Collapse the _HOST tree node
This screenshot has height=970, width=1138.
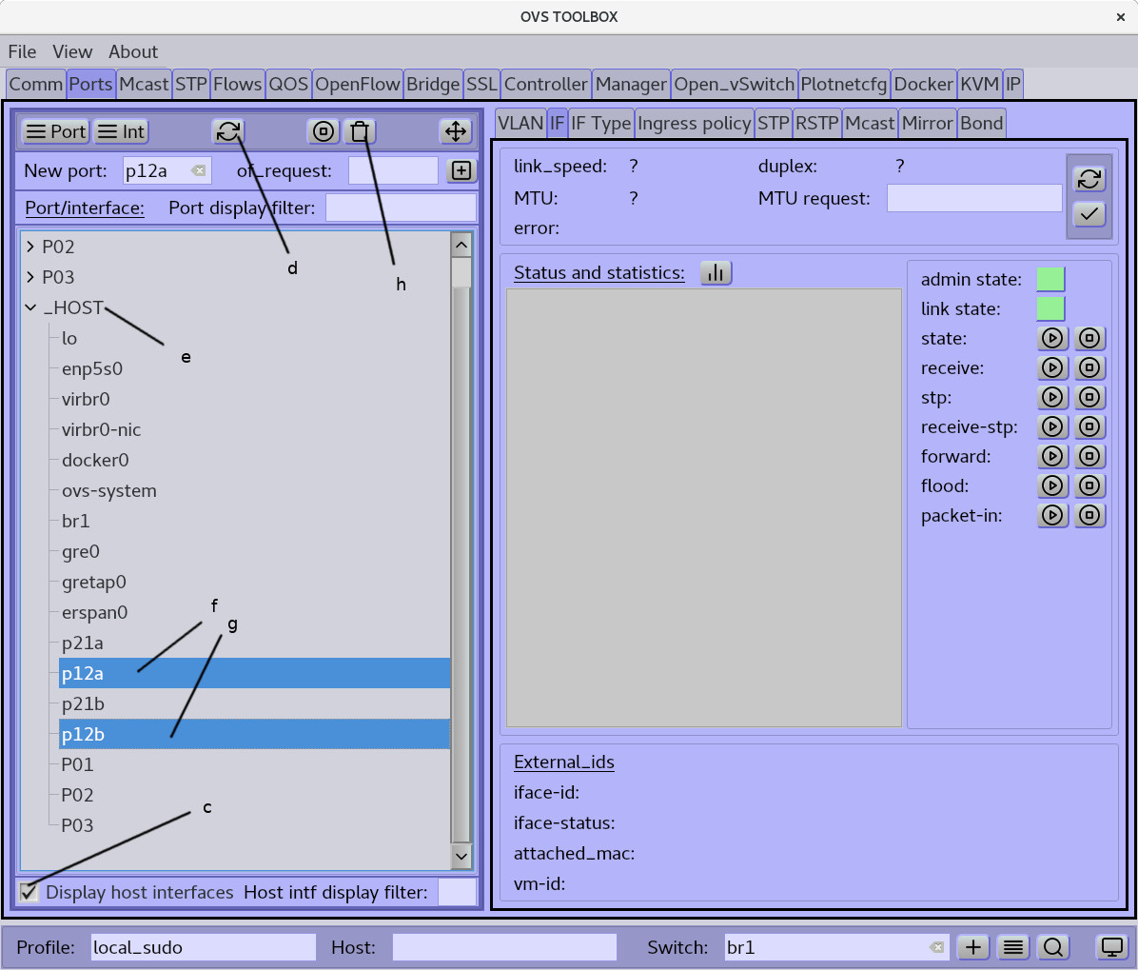tap(30, 307)
